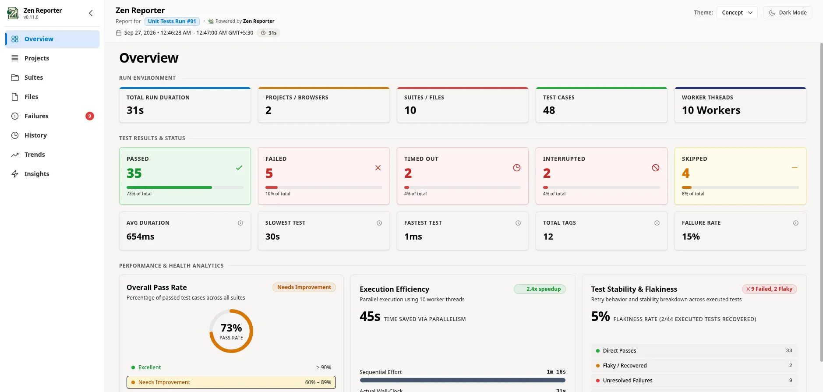This screenshot has height=392, width=823.
Task: Click the Unit Tests Run #91 badge
Action: [x=172, y=21]
